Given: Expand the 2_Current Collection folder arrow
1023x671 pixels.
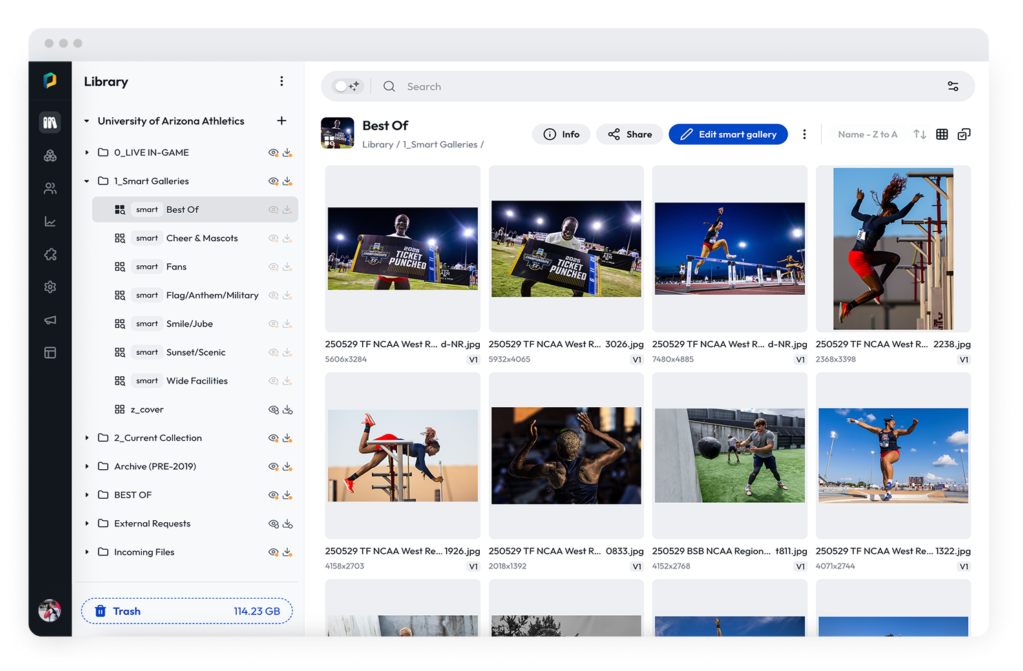Looking at the screenshot, I should tap(87, 438).
